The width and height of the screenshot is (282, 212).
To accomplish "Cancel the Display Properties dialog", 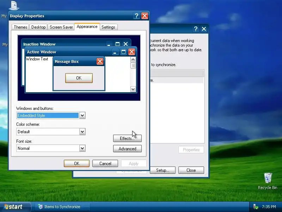I will click(x=105, y=164).
